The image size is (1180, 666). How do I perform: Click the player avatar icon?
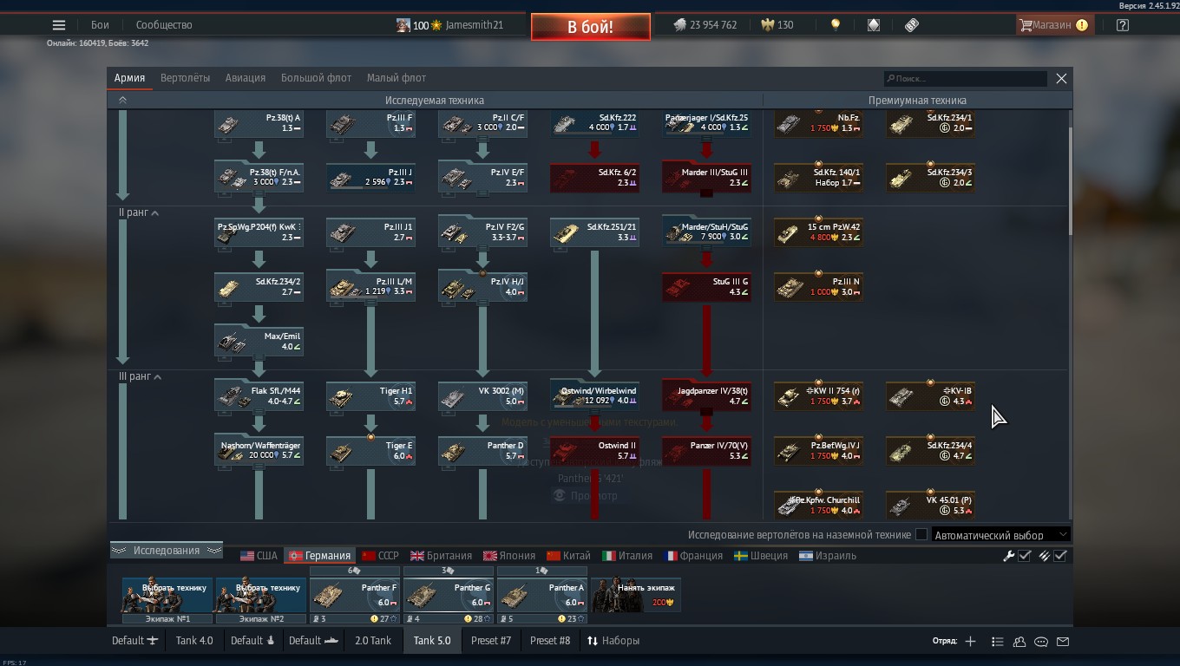[403, 25]
